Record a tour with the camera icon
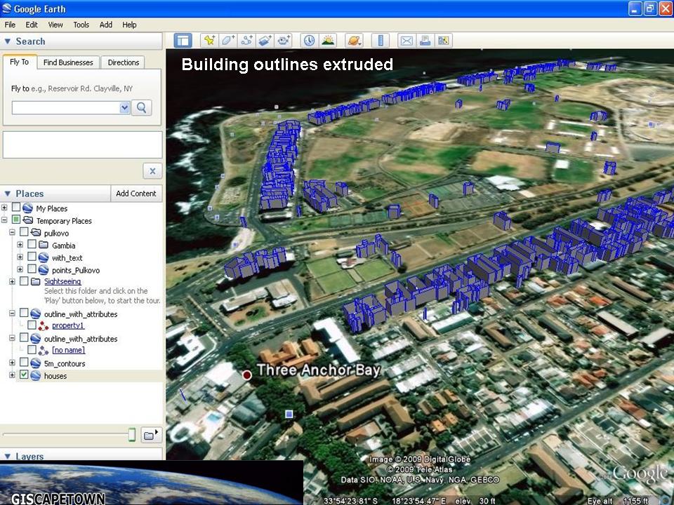This screenshot has height=505, width=674. [284, 41]
